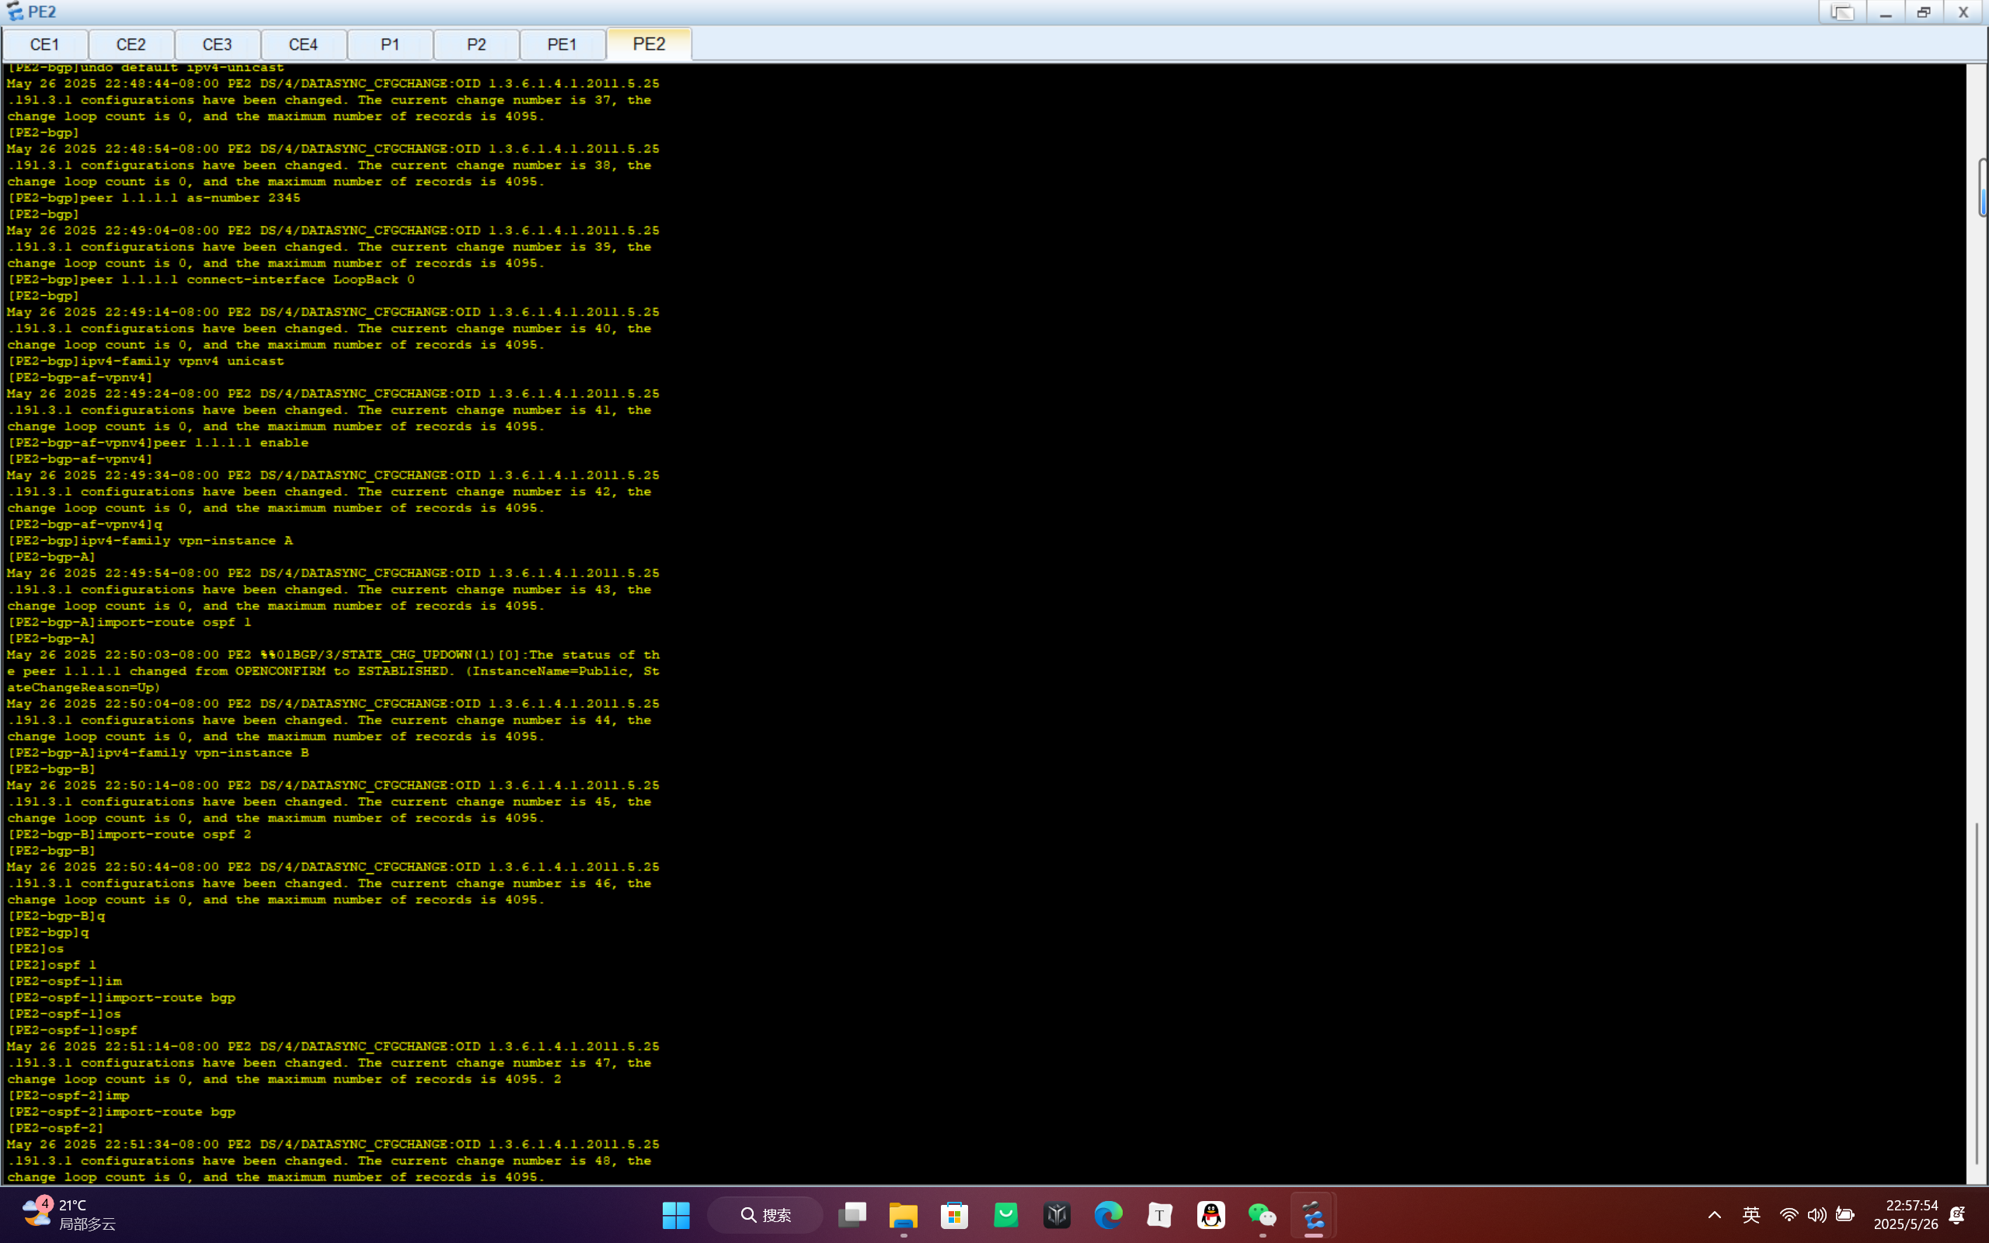1989x1243 pixels.
Task: Switch to the CE1 tab
Action: [x=44, y=44]
